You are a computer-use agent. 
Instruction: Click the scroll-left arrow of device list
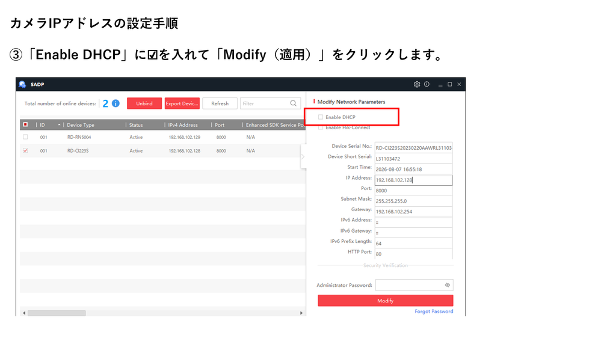[x=24, y=313]
